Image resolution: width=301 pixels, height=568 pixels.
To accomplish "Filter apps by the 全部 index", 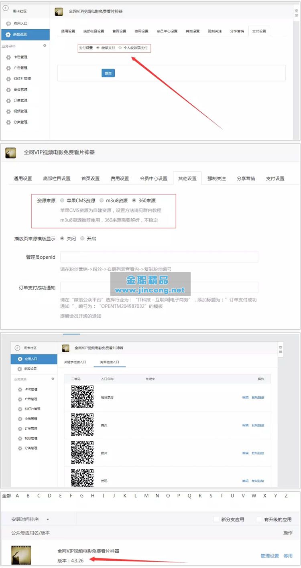I will point(6,496).
